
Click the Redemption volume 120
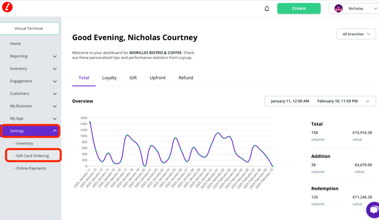pos(315,197)
